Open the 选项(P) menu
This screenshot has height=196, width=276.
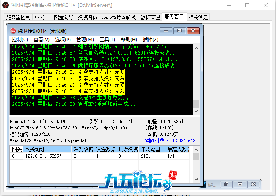[x=63, y=40]
